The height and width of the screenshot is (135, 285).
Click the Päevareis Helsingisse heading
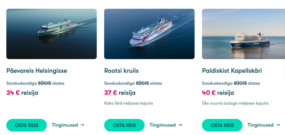tap(37, 71)
